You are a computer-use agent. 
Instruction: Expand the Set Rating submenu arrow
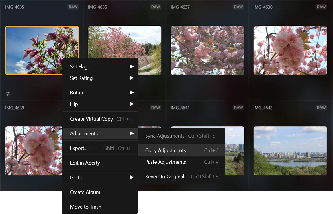click(132, 78)
